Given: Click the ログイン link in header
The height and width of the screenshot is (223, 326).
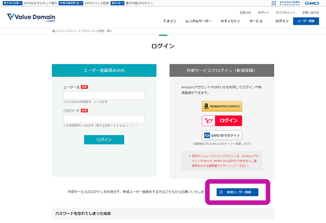Looking at the screenshot, I should tap(282, 21).
